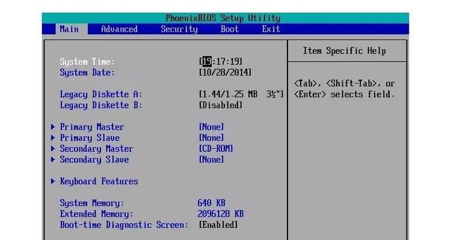
Task: Click the Extended Memory label
Action: pos(97,214)
